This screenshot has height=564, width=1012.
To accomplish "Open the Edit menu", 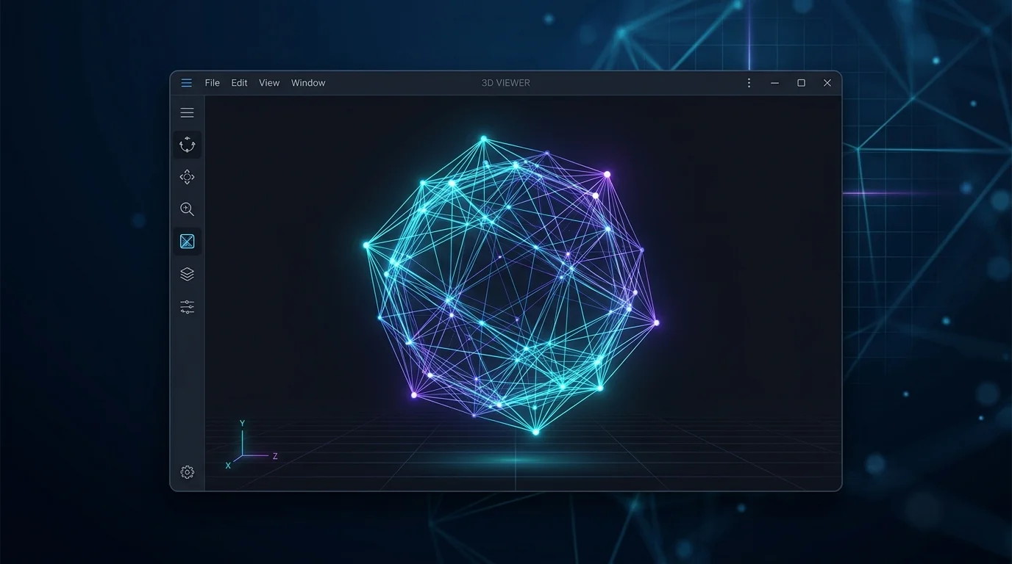I will (239, 83).
